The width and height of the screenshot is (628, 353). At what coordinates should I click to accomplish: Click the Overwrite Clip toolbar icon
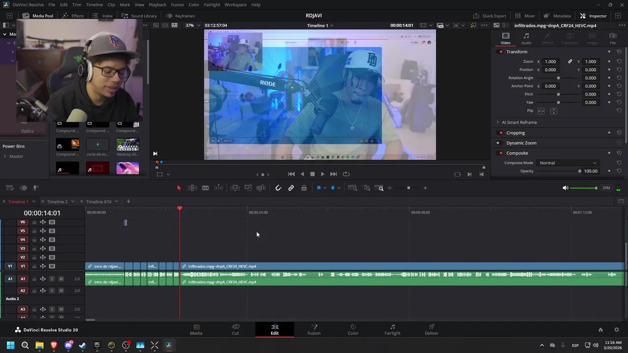(x=248, y=188)
